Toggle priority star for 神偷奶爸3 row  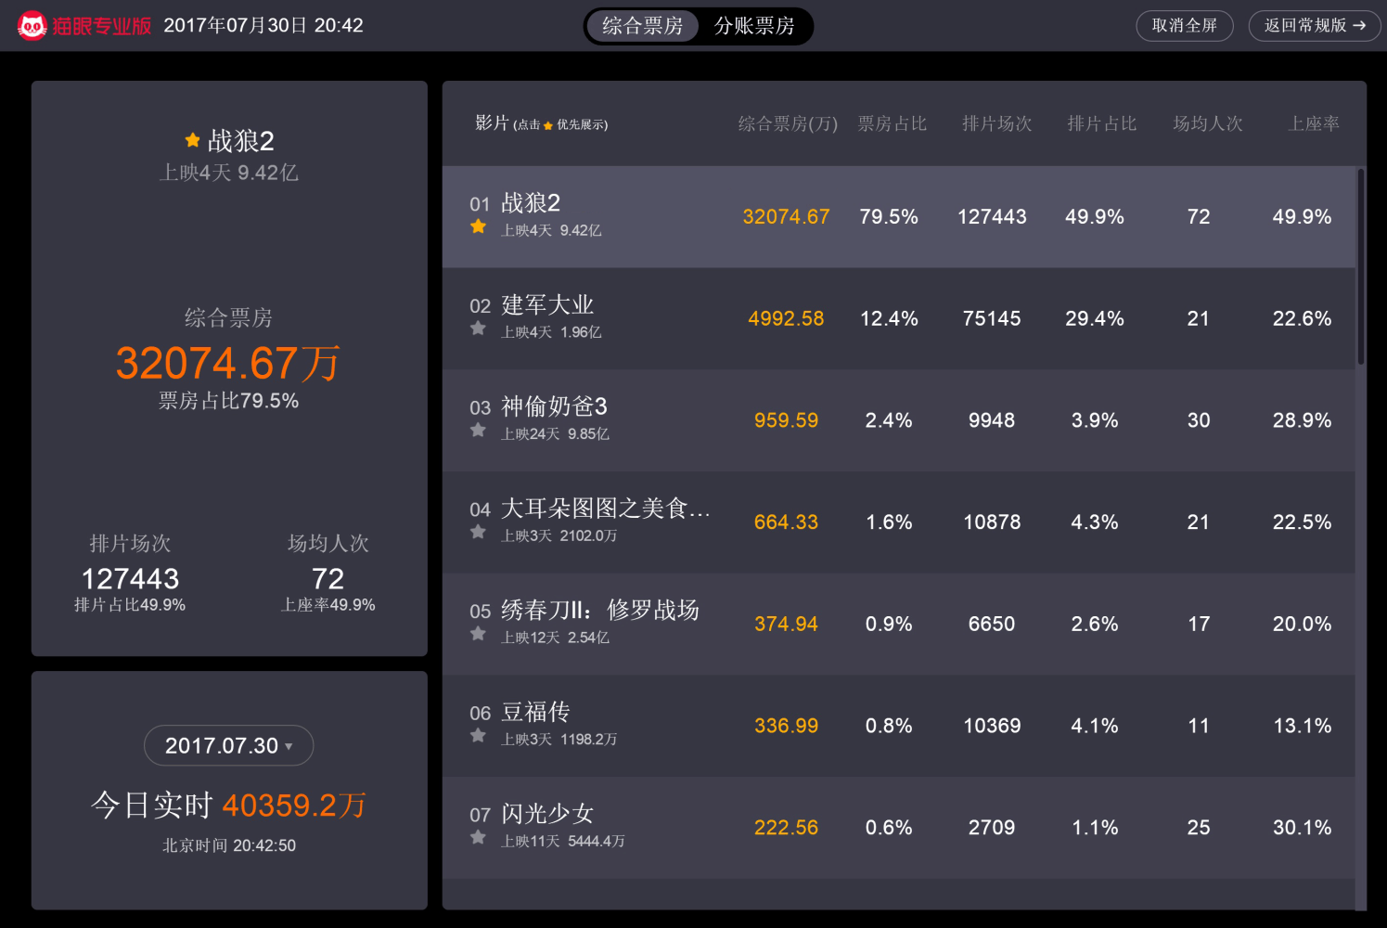click(x=478, y=431)
